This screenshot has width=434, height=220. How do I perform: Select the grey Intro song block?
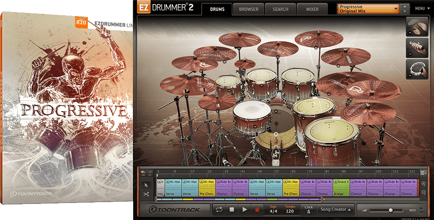(x=161, y=188)
